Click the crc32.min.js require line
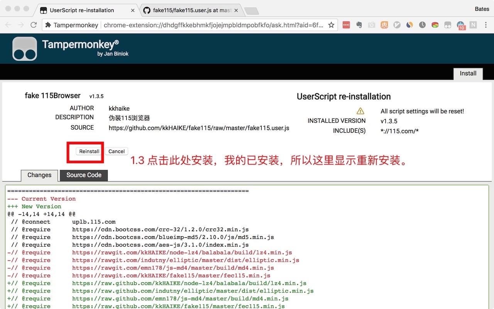494x309 pixels. click(130, 230)
